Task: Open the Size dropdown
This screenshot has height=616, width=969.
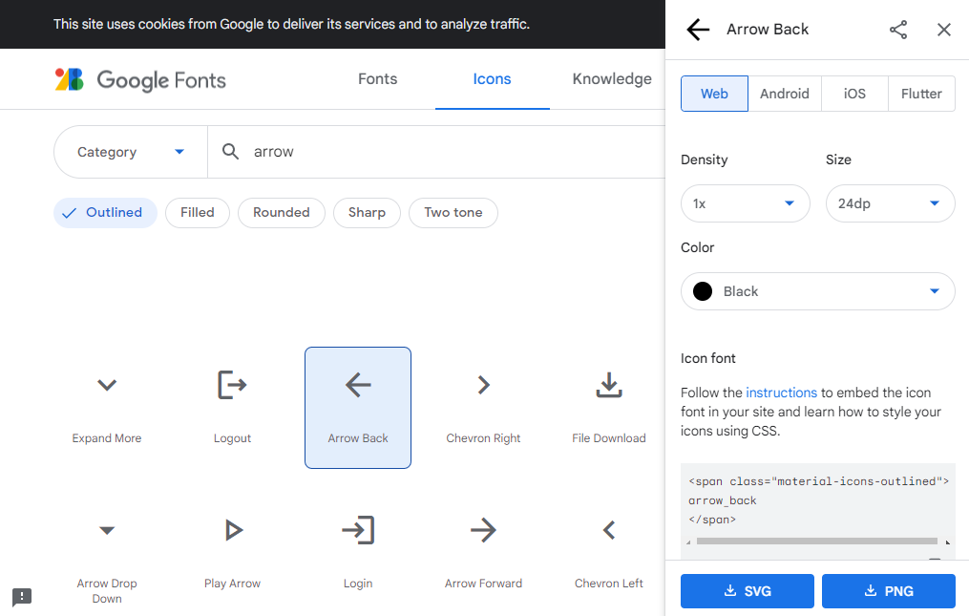Action: [x=890, y=203]
